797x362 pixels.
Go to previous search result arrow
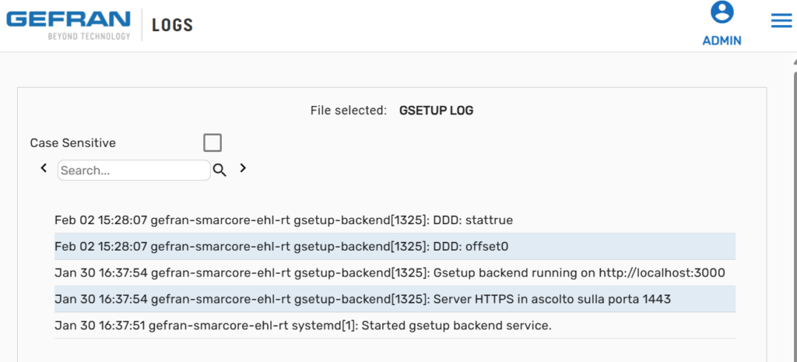[44, 168]
